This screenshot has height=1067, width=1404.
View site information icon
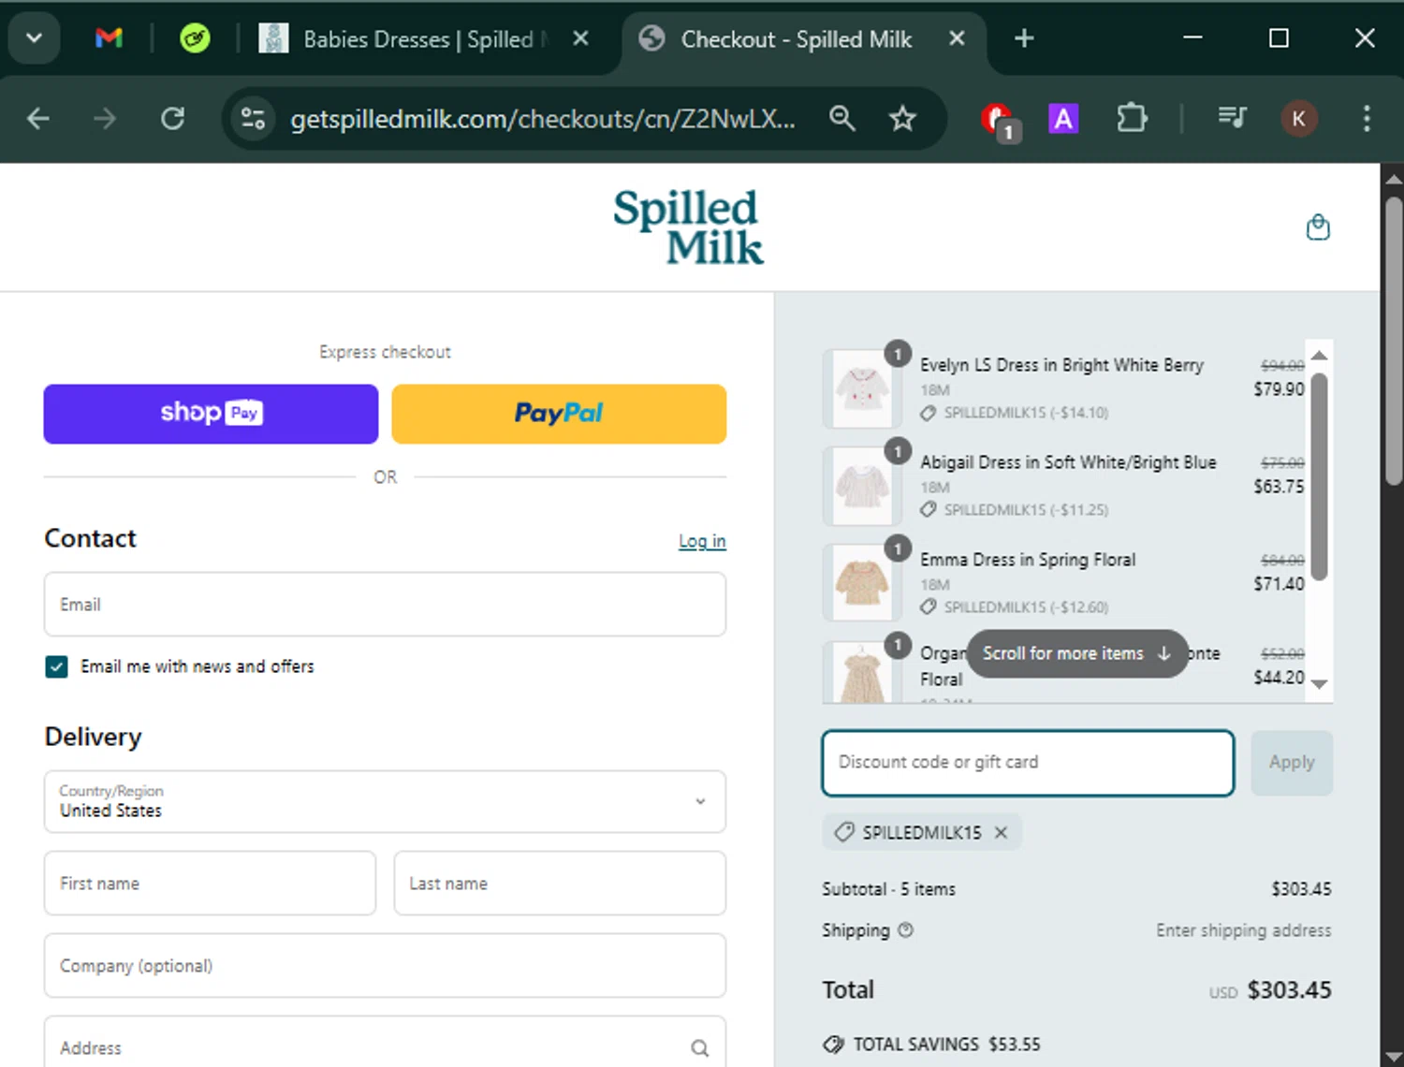[x=253, y=119]
